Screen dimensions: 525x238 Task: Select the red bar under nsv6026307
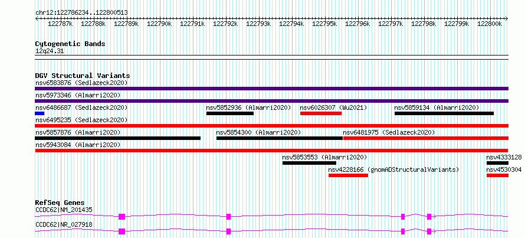pos(321,113)
